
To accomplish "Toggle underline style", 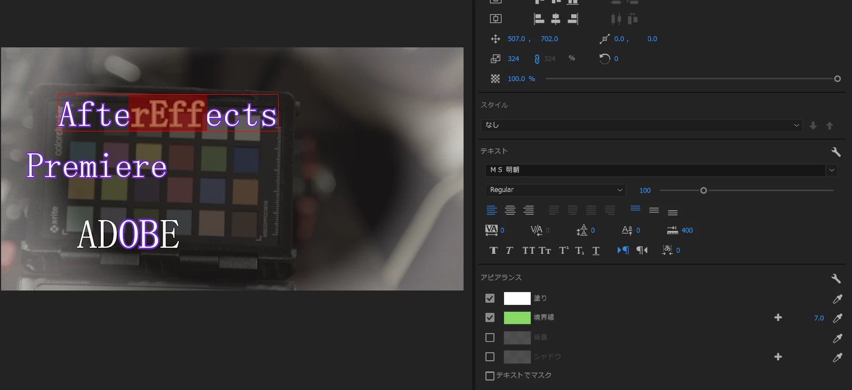I will click(x=596, y=250).
